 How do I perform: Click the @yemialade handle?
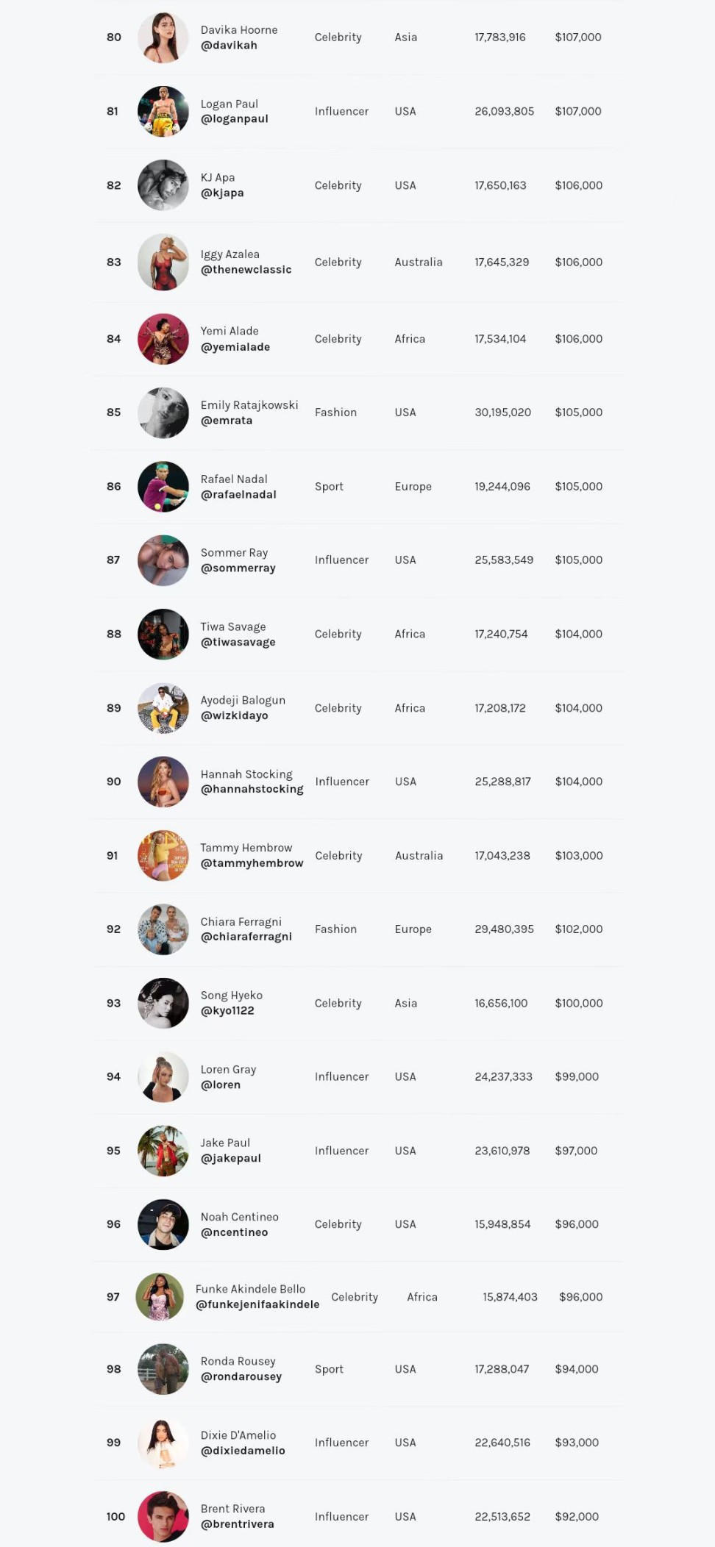235,347
